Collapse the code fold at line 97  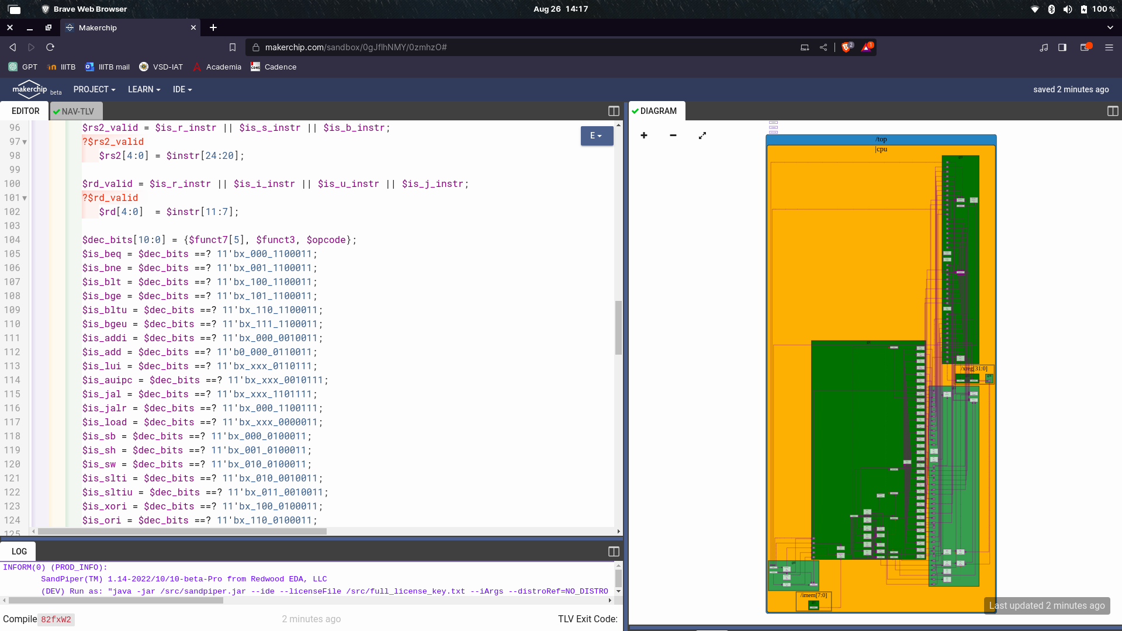coord(24,141)
